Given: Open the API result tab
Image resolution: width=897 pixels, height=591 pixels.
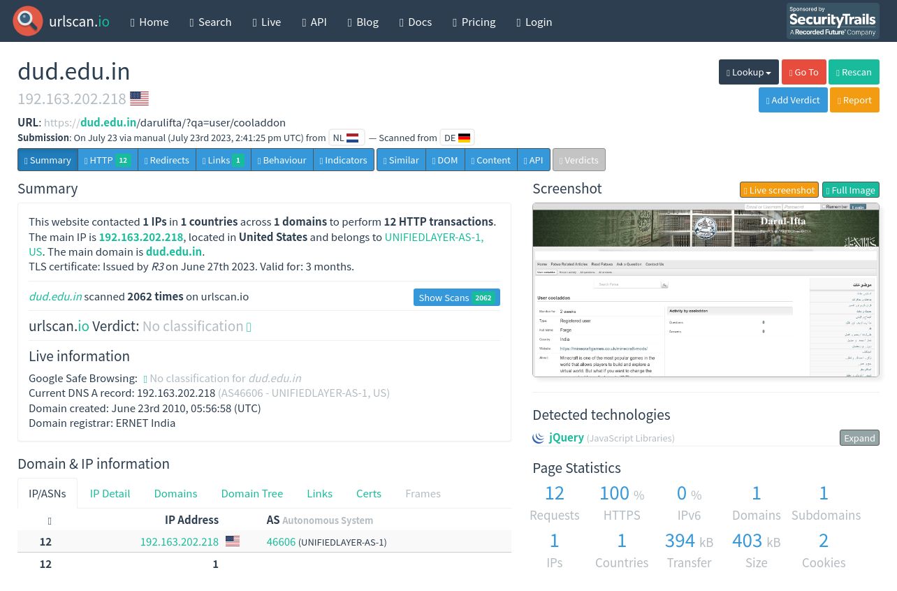Looking at the screenshot, I should tap(533, 160).
